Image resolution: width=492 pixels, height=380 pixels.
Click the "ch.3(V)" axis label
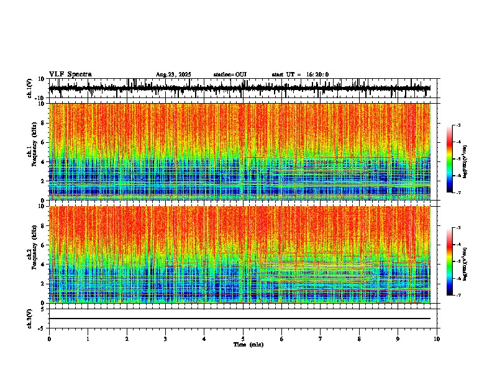(30, 319)
